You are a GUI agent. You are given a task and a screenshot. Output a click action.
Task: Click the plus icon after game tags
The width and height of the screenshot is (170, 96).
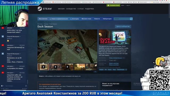[126, 70]
